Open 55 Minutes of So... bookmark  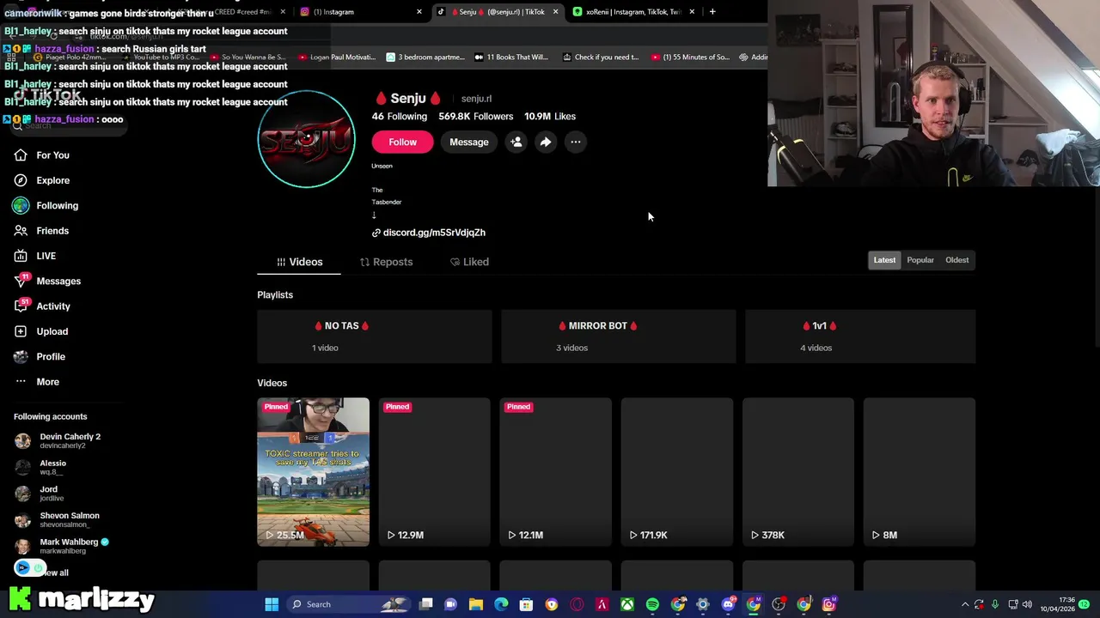[x=690, y=58]
